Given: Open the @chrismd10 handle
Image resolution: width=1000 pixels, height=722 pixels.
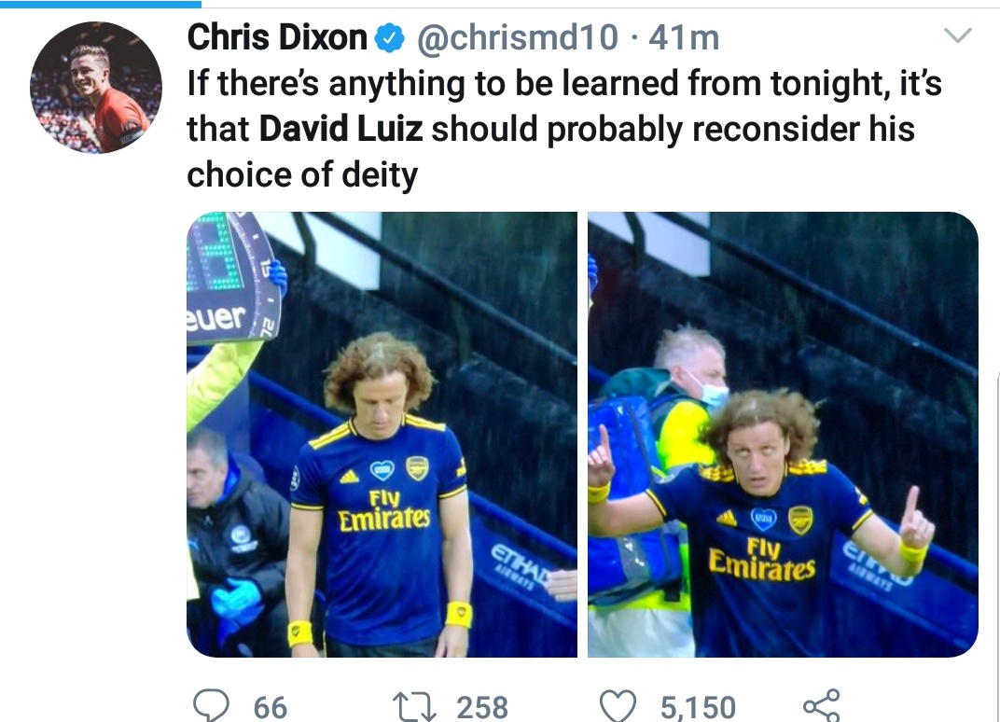Looking at the screenshot, I should click(x=517, y=37).
